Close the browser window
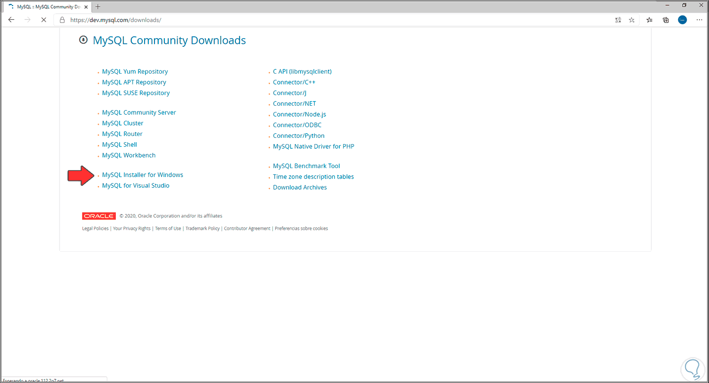This screenshot has height=383, width=709. (x=700, y=5)
